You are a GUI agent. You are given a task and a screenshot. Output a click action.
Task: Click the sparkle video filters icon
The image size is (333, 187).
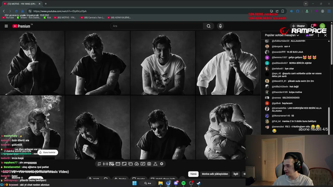coord(143,164)
